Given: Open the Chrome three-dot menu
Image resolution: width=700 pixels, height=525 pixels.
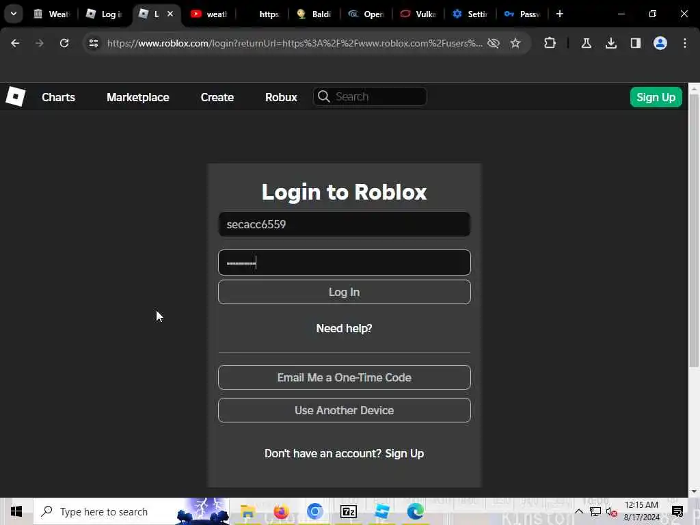Looking at the screenshot, I should pyautogui.click(x=685, y=43).
